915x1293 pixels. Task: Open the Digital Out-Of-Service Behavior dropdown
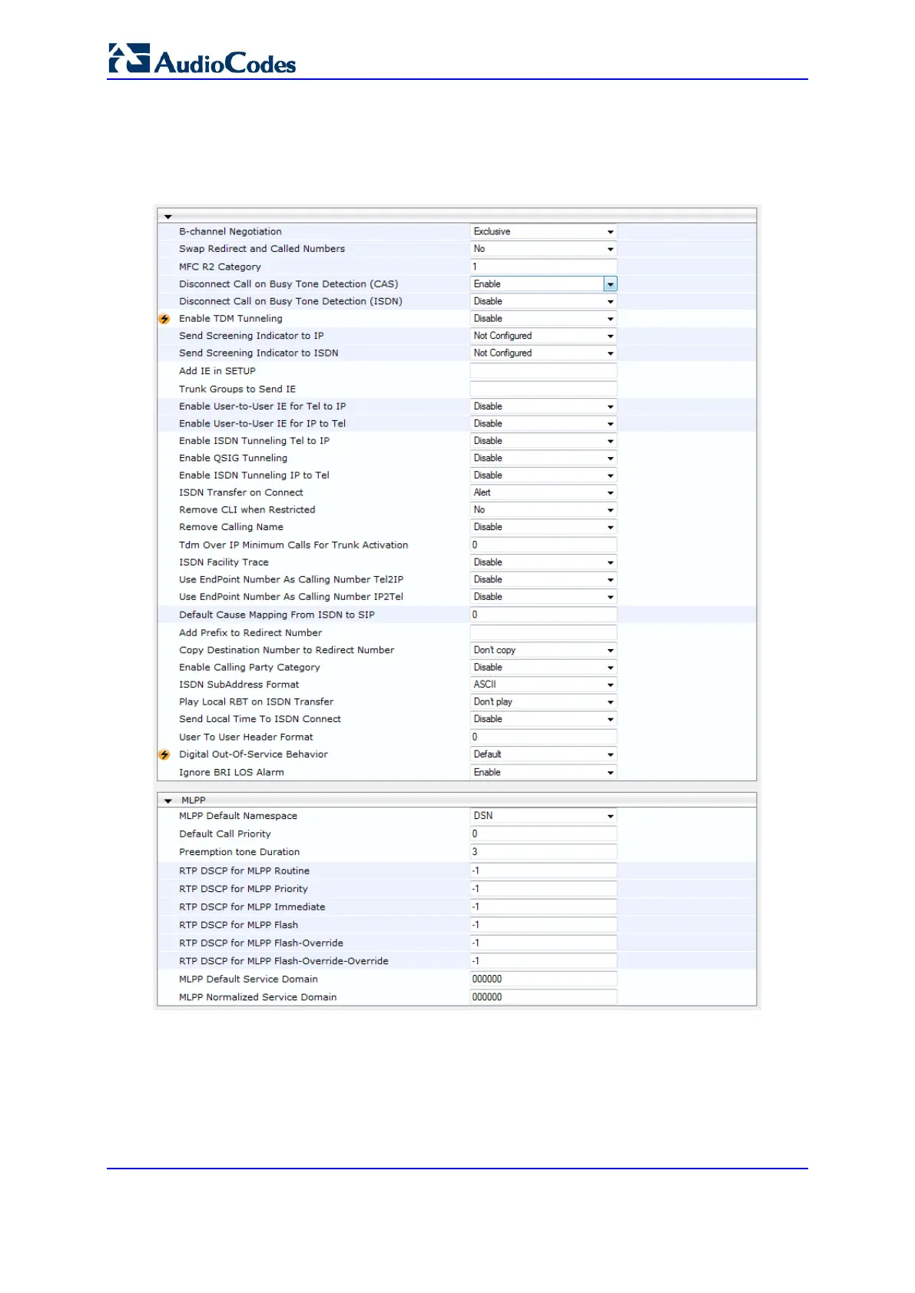[x=543, y=754]
